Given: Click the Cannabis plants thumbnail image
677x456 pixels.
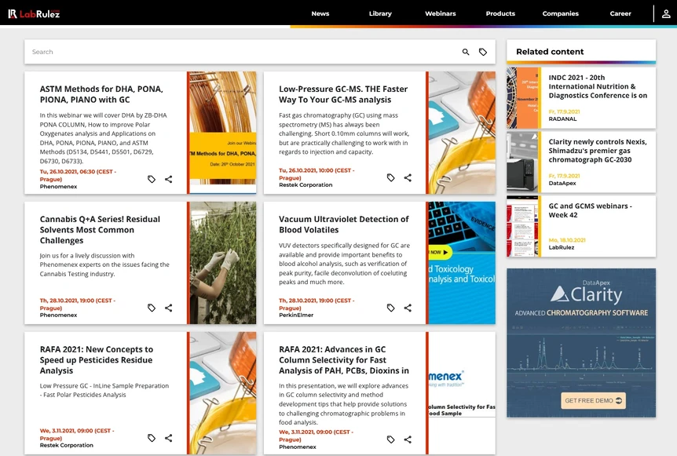Looking at the screenshot, I should coord(223,263).
